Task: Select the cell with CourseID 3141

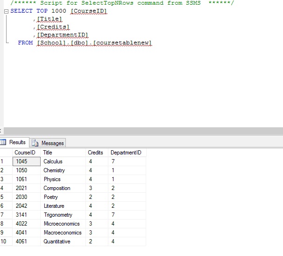Action: (x=26, y=214)
